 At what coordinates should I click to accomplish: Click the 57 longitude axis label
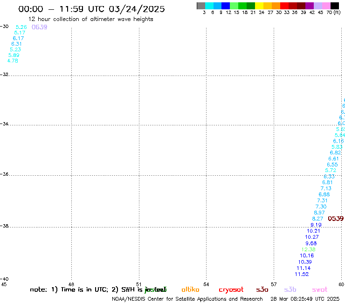tap(274, 284)
